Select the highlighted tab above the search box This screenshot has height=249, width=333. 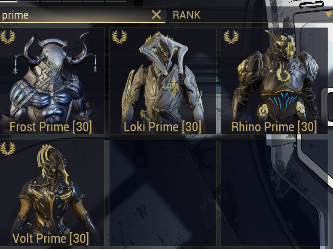[9, 1]
